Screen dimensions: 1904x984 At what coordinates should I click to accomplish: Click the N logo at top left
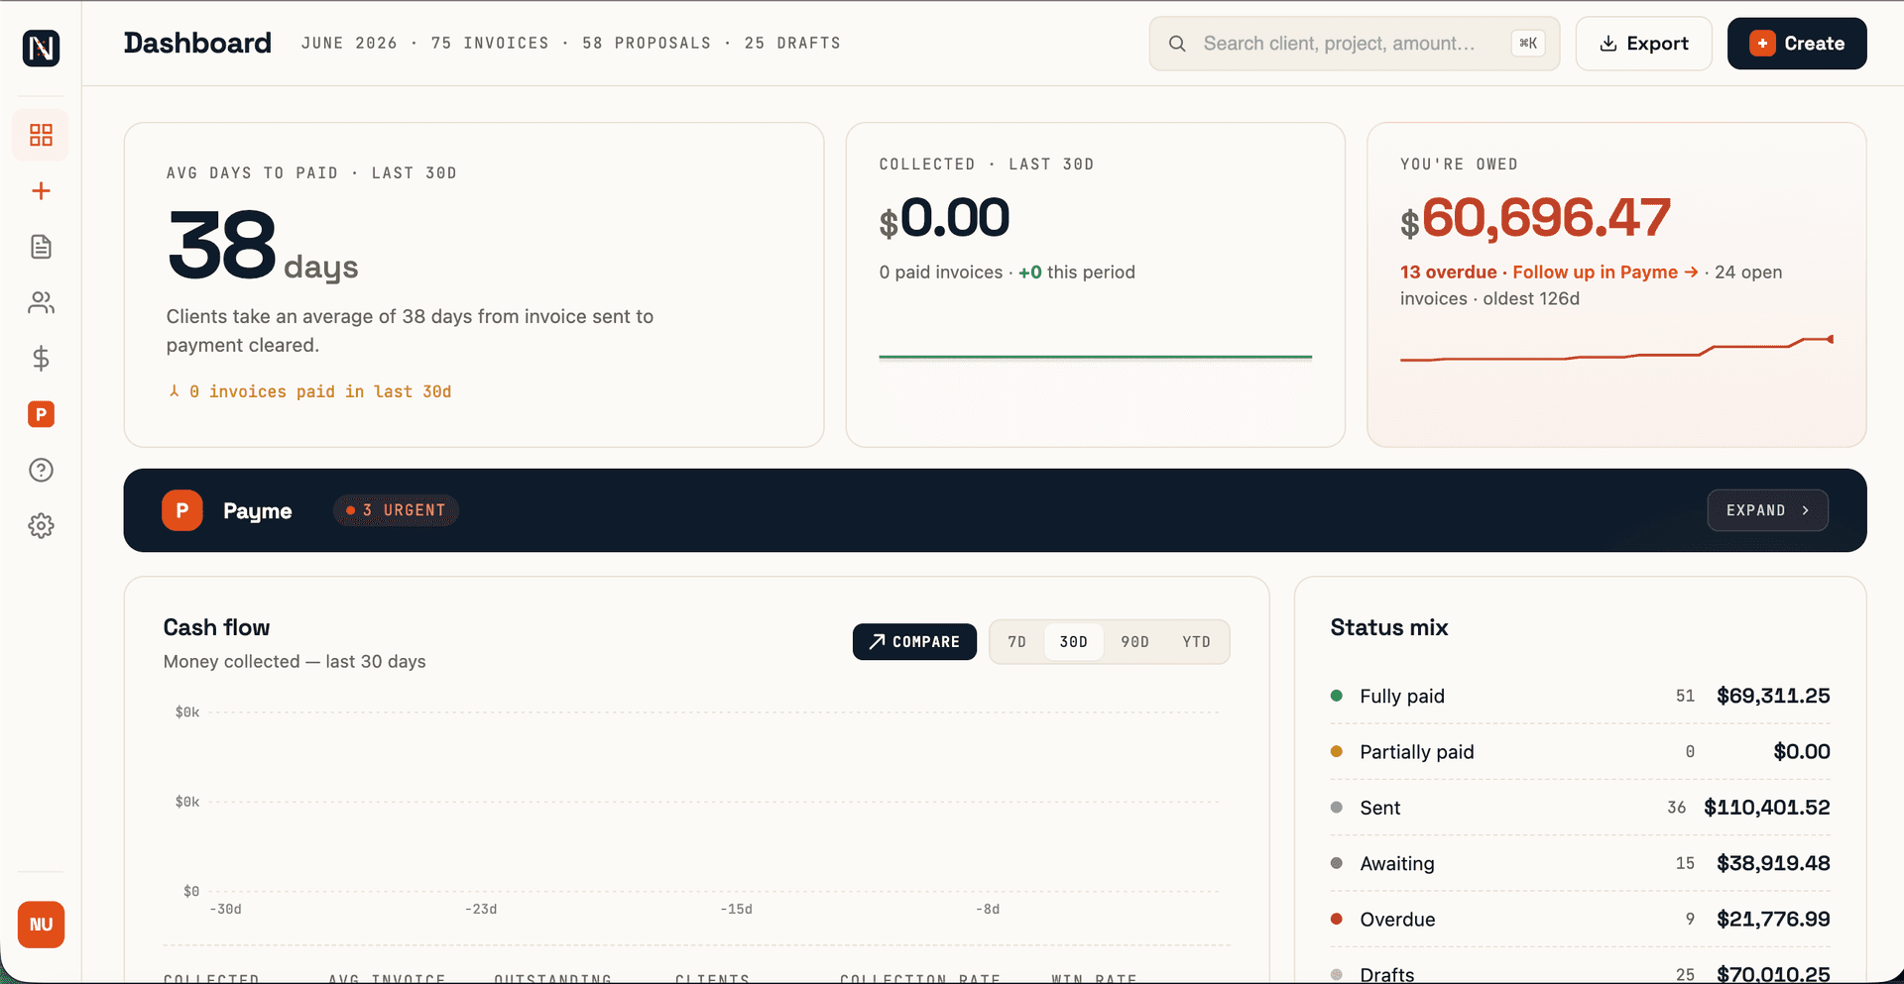(x=41, y=48)
